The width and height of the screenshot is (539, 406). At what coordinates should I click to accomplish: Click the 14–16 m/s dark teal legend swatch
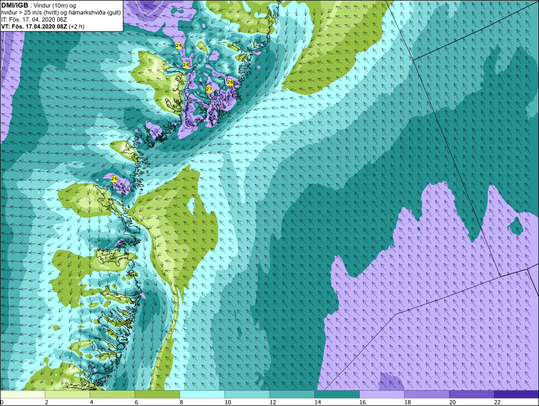337,394
